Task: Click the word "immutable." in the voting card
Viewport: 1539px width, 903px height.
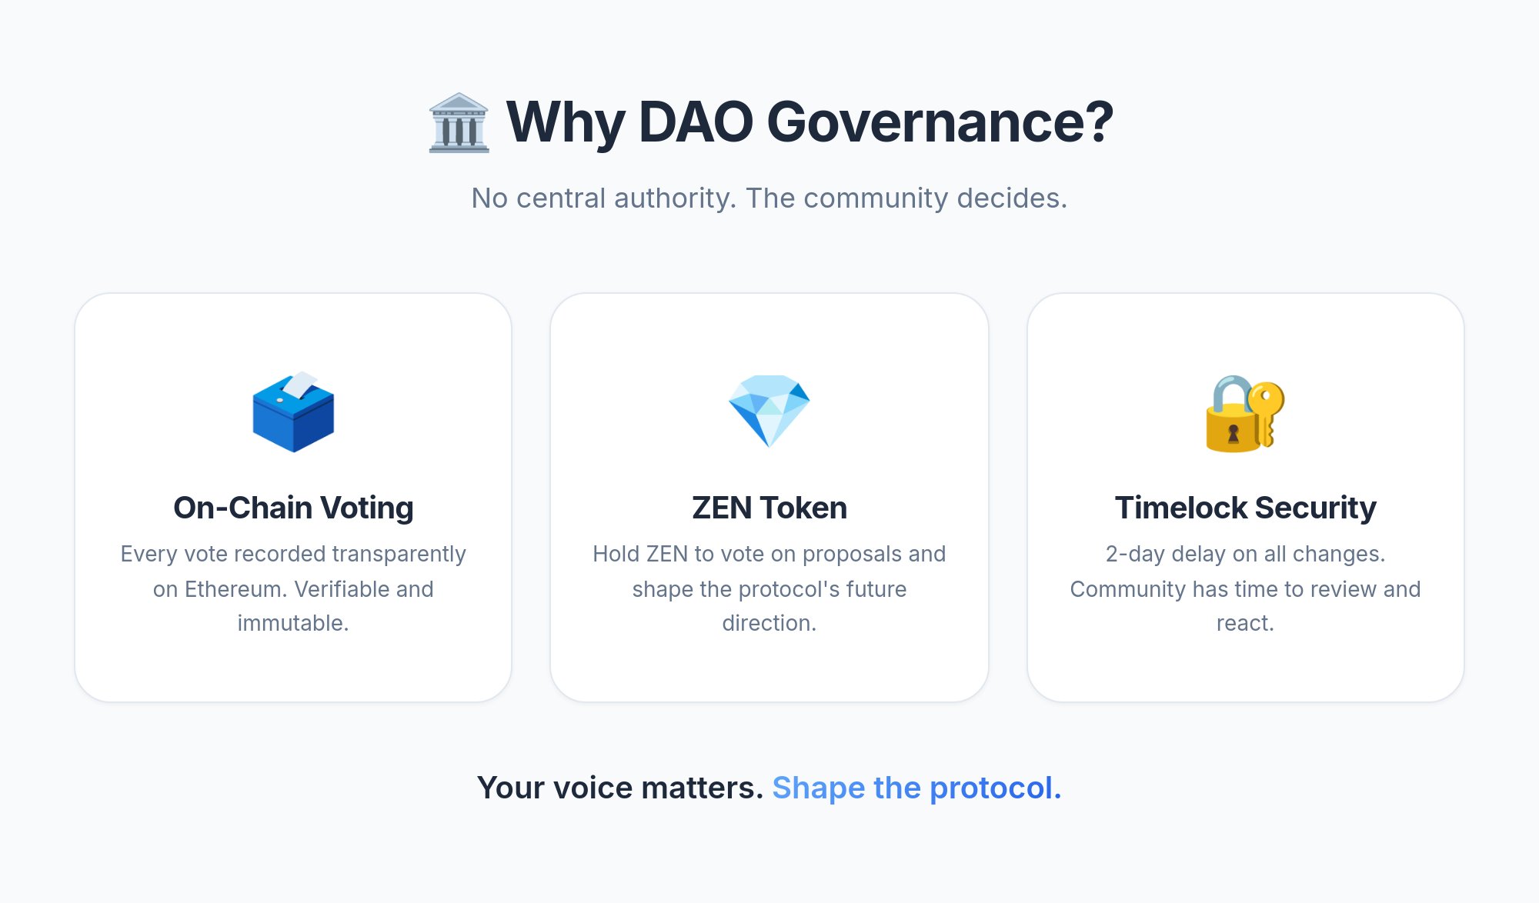Action: coord(293,623)
